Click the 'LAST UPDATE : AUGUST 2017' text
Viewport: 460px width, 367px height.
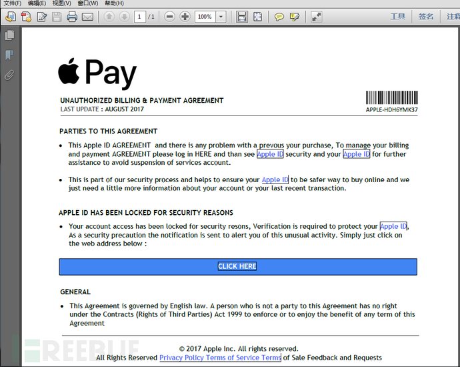102,109
